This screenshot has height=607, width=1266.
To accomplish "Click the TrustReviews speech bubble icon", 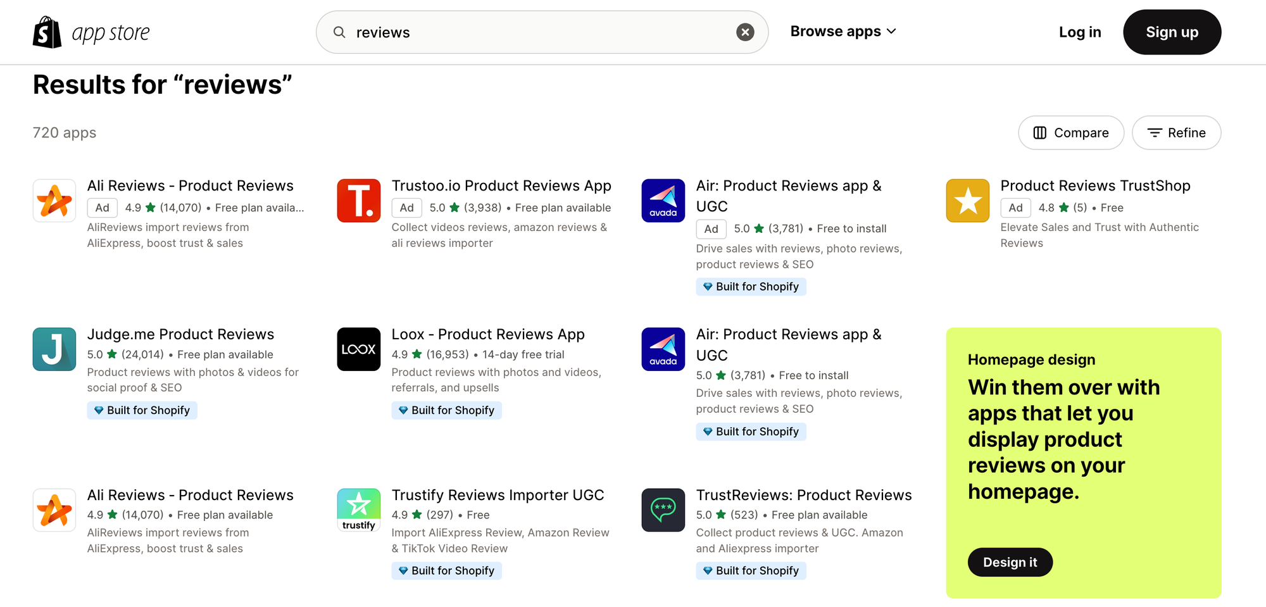I will 663,510.
